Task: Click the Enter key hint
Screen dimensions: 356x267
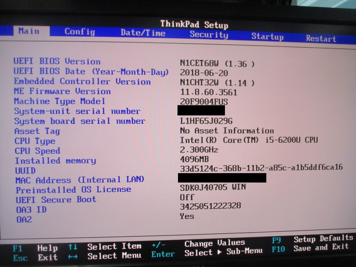Action: (x=163, y=254)
